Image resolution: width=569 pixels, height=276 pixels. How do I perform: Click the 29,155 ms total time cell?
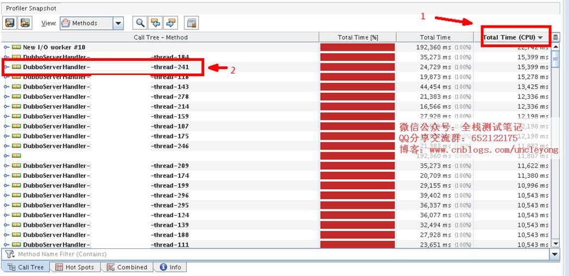click(435, 185)
